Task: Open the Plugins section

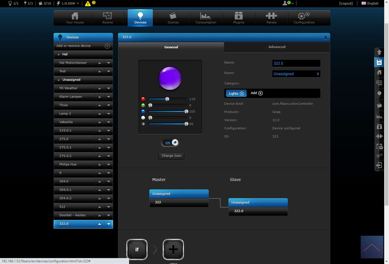Action: [238, 18]
